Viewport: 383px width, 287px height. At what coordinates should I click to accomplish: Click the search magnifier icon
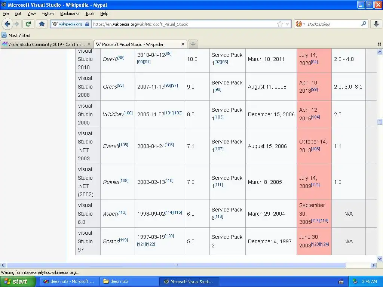(364, 24)
